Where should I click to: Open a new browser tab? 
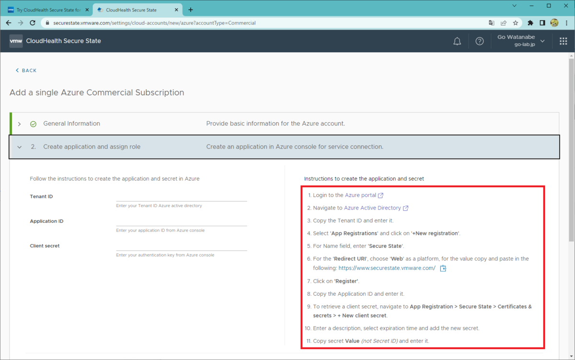pos(191,10)
